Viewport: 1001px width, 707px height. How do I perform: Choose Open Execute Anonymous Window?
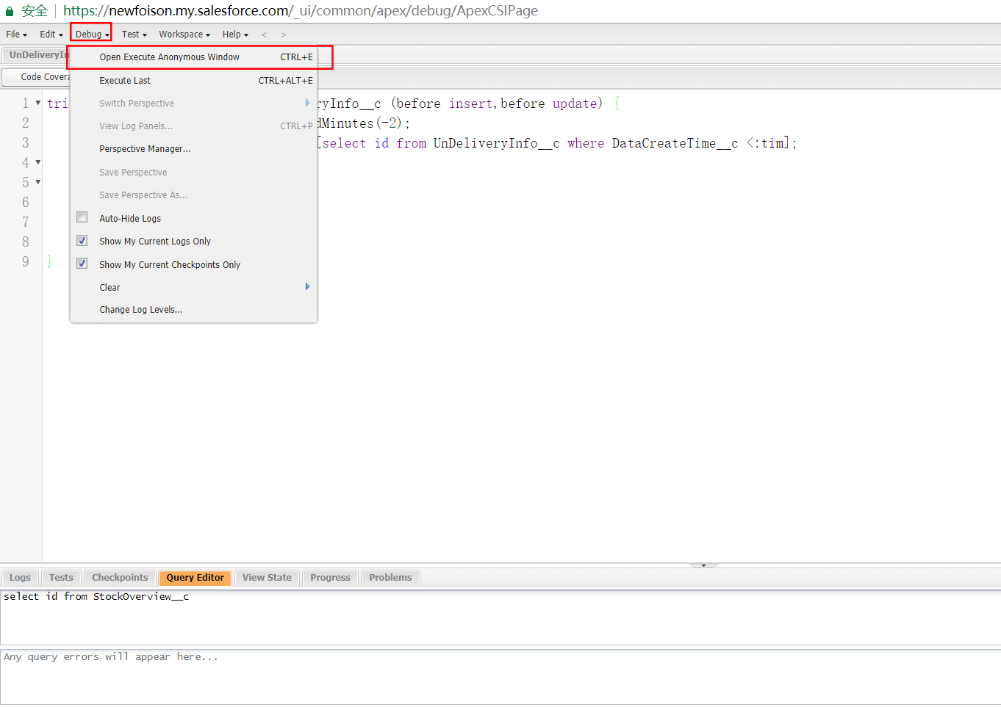[x=194, y=57]
